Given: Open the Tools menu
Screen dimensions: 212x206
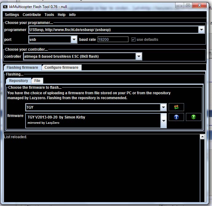Looking at the screenshot, I should point(49,15).
